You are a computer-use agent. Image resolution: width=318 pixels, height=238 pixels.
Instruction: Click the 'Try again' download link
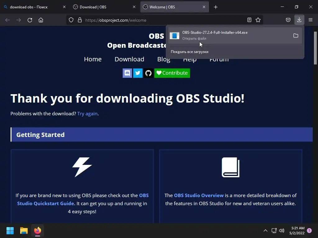pos(87,113)
